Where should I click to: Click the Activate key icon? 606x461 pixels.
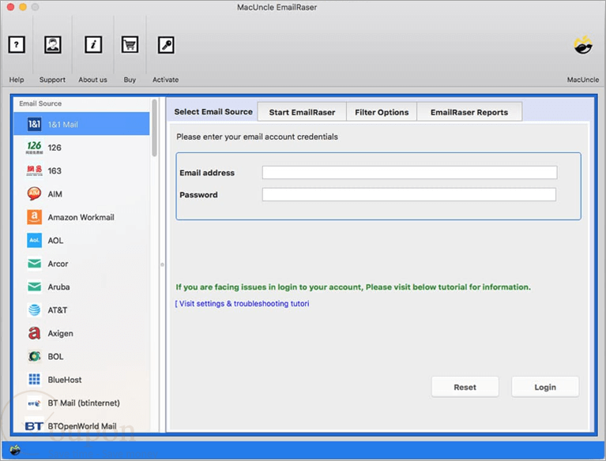tap(166, 45)
